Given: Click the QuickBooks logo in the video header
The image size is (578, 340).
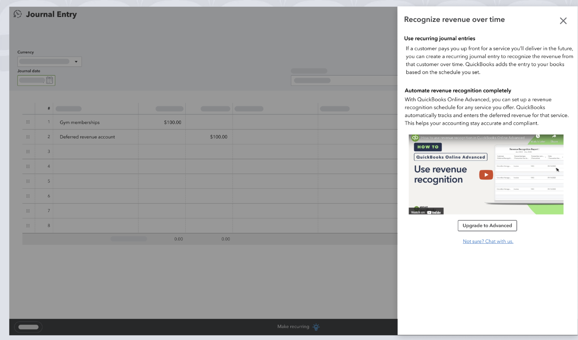Looking at the screenshot, I should (x=415, y=138).
